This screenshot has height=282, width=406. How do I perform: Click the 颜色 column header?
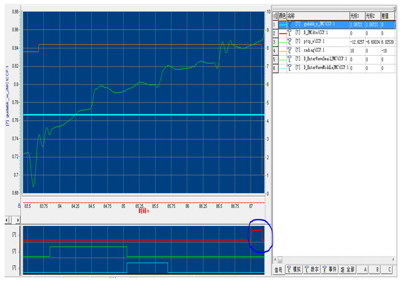[283, 16]
